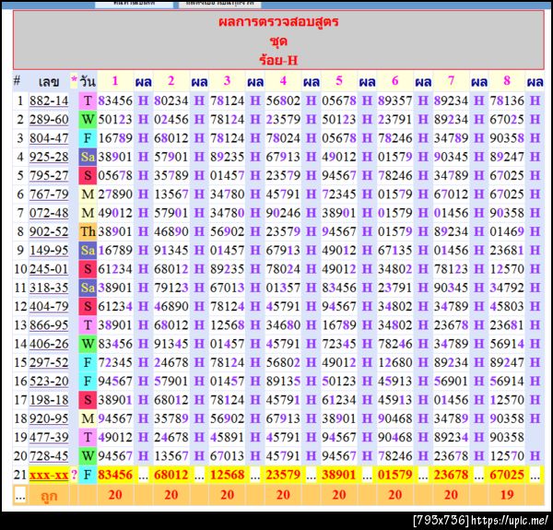Open the 920-95 number link
This screenshot has height=530, width=553.
(x=49, y=418)
